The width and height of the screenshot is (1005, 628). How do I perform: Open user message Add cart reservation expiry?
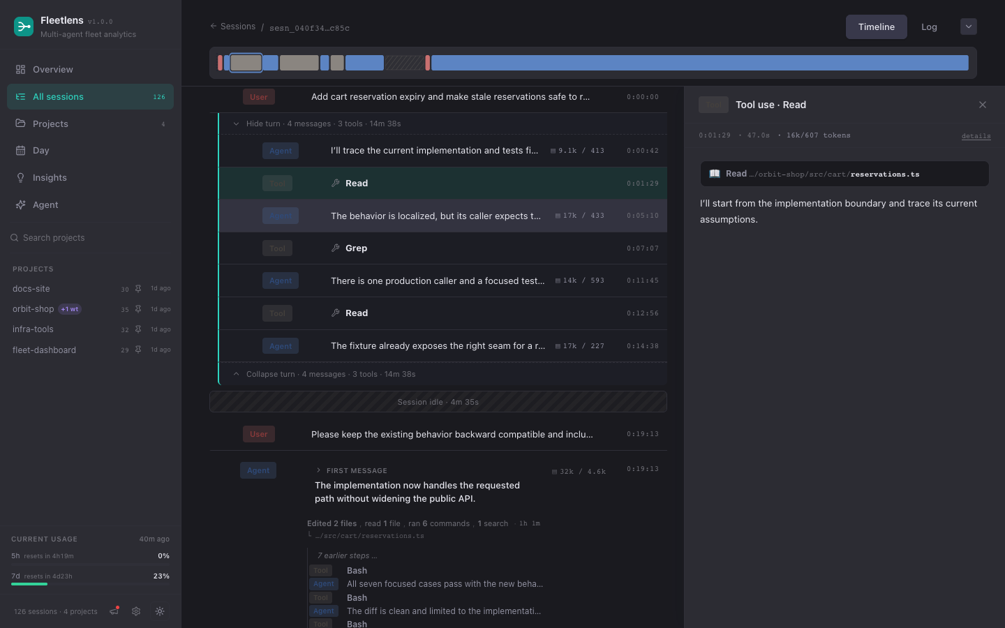pyautogui.click(x=438, y=97)
